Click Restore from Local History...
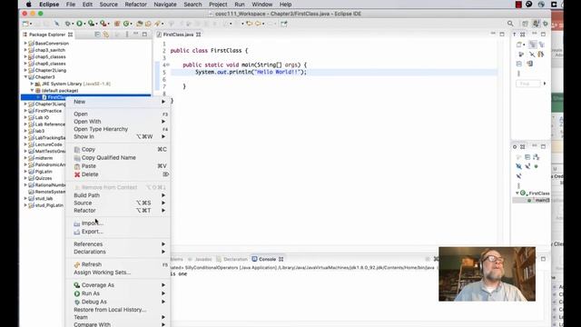 click(x=118, y=310)
